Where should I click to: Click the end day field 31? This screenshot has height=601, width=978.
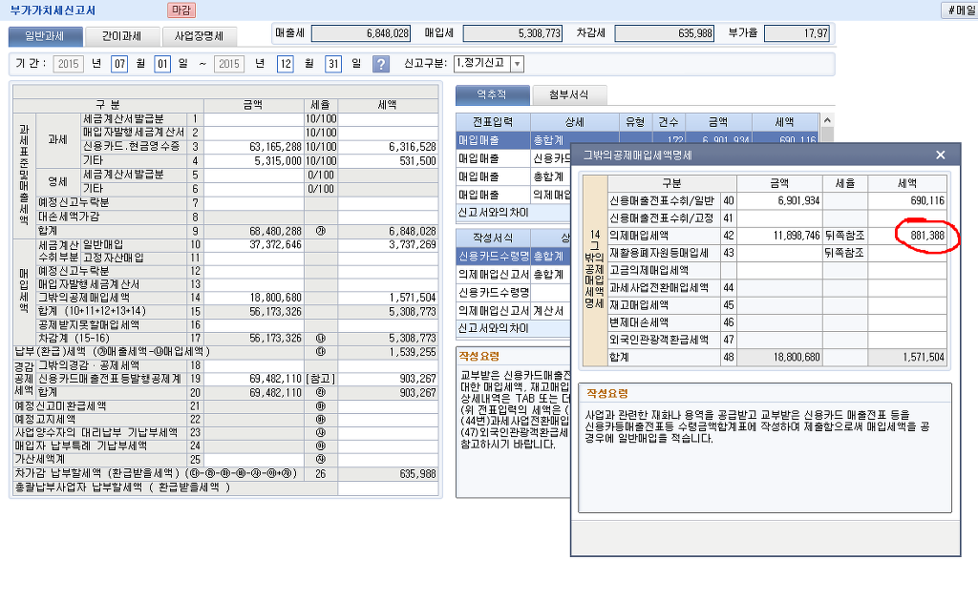click(x=333, y=64)
